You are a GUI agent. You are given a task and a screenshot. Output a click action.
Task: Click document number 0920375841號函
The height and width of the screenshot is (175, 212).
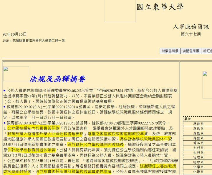pyautogui.click(x=119, y=91)
